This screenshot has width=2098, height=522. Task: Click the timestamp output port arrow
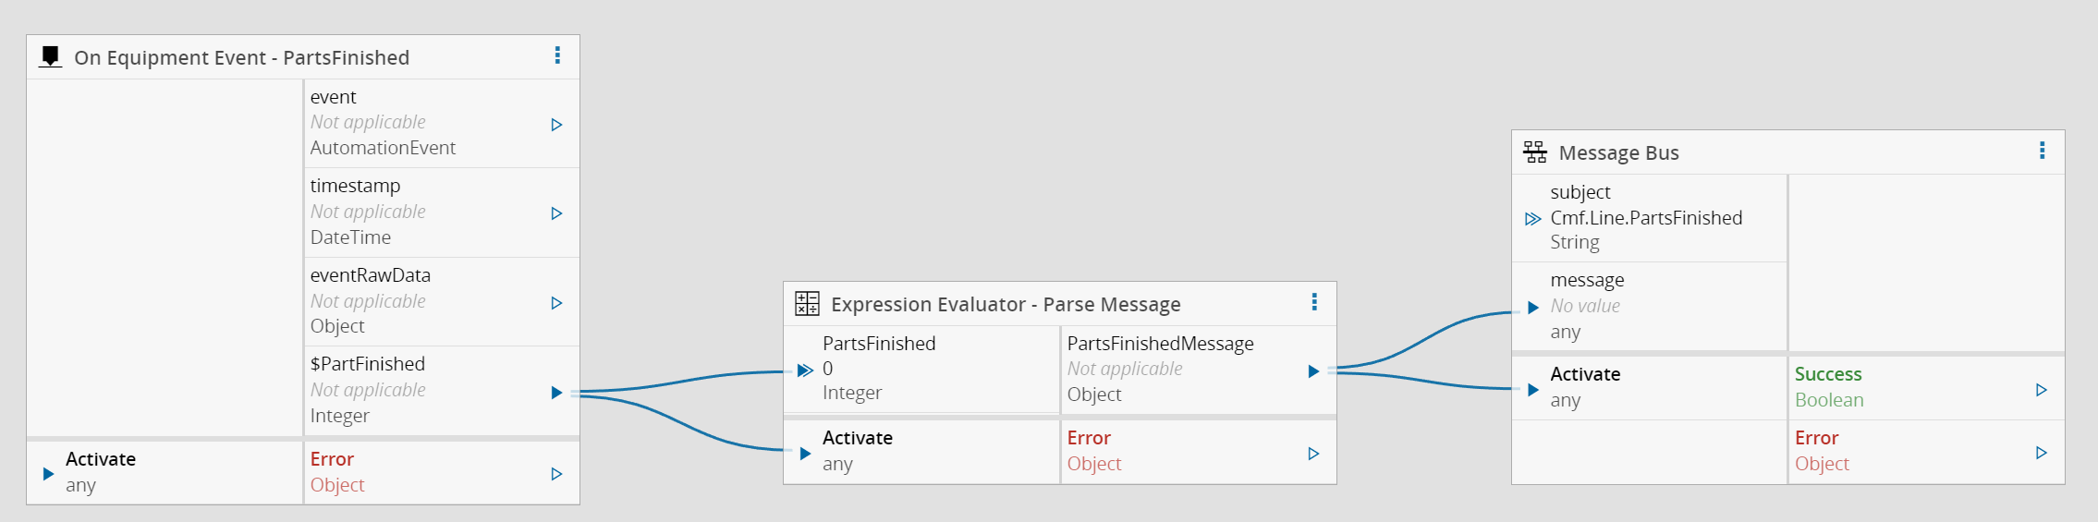556,213
